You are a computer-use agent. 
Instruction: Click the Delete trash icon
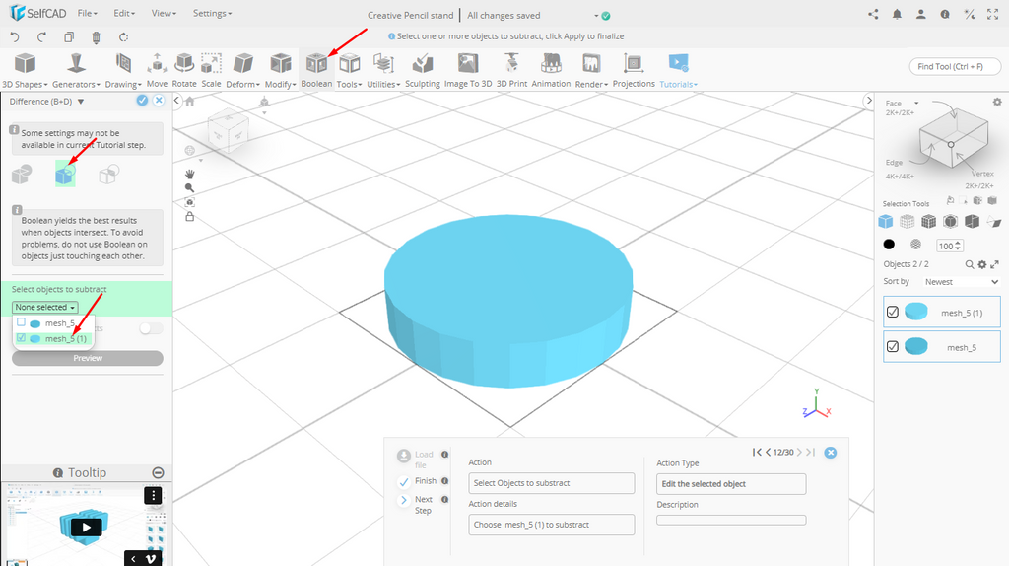(96, 37)
